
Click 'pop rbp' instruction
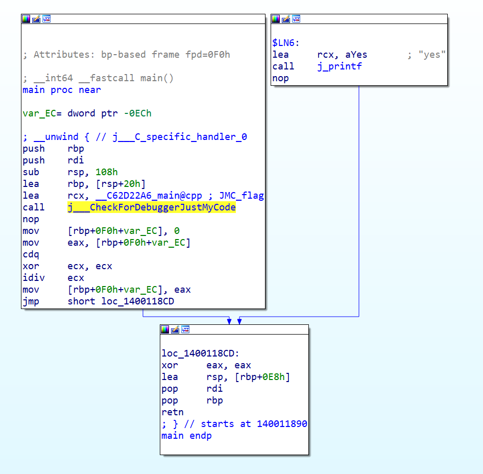click(x=192, y=400)
